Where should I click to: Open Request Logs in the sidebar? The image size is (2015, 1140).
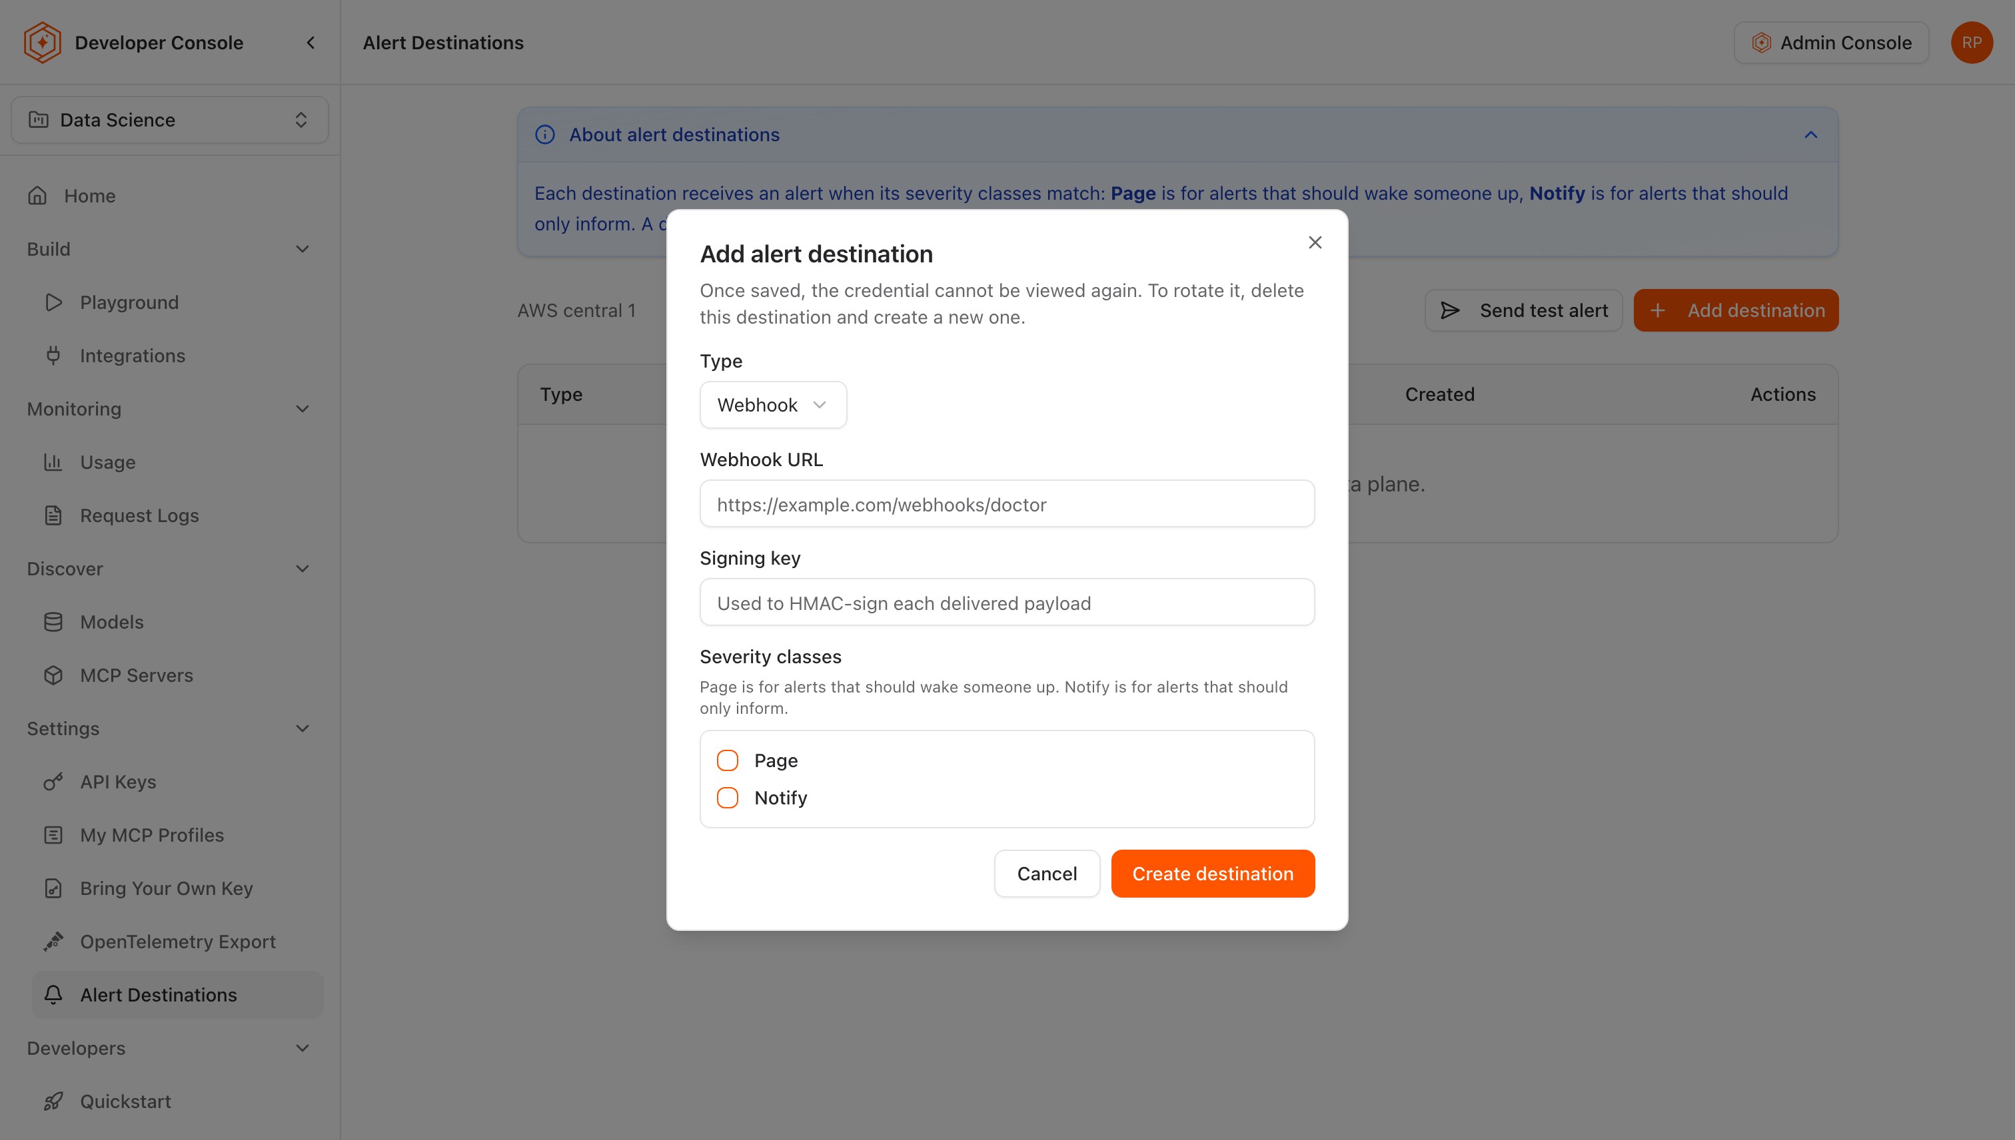click(x=178, y=515)
